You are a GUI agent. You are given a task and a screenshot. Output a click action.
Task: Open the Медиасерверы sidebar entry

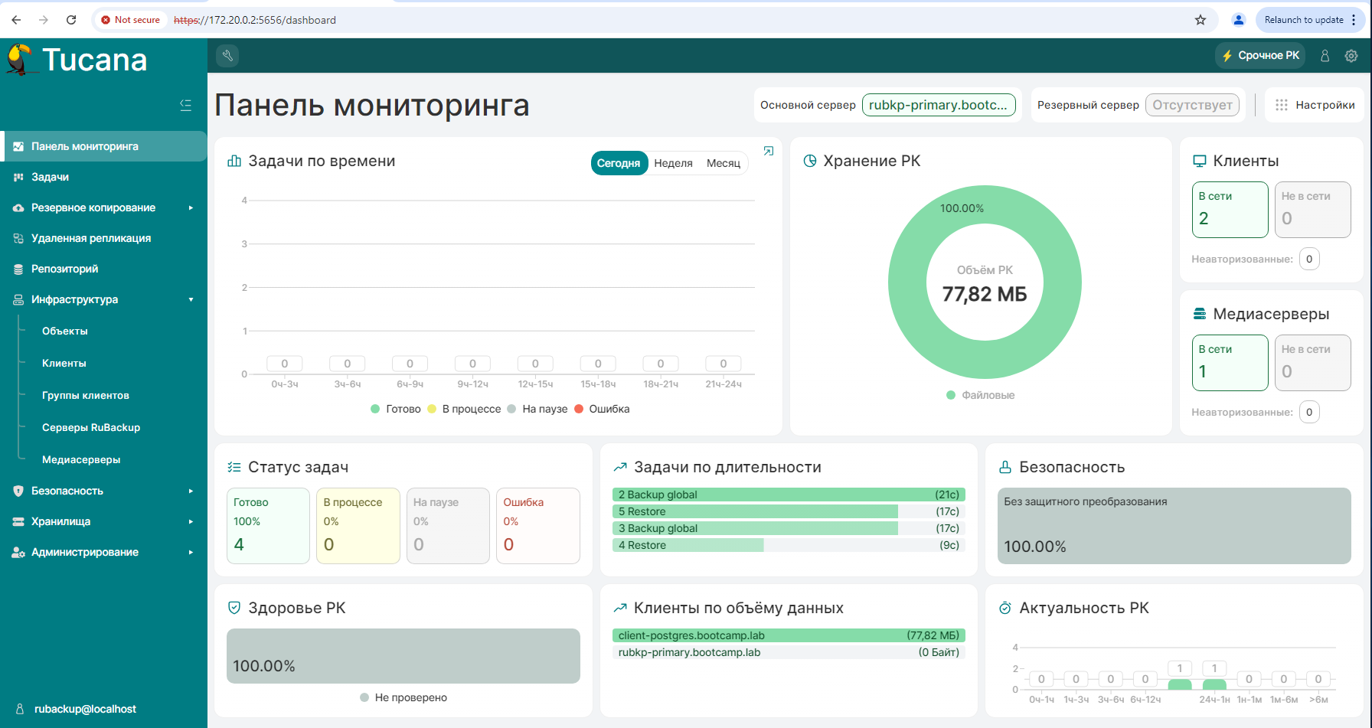[x=81, y=459]
